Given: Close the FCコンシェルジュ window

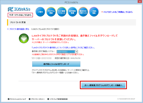Looking at the screenshot, I should pyautogui.click(x=140, y=1).
